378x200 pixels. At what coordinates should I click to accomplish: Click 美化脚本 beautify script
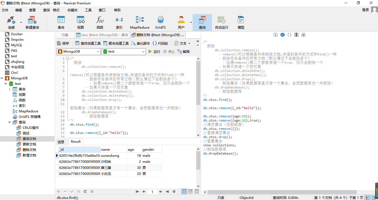pyautogui.click(x=141, y=43)
